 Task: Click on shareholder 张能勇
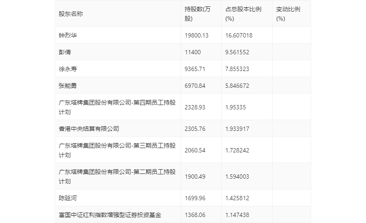pos(68,86)
